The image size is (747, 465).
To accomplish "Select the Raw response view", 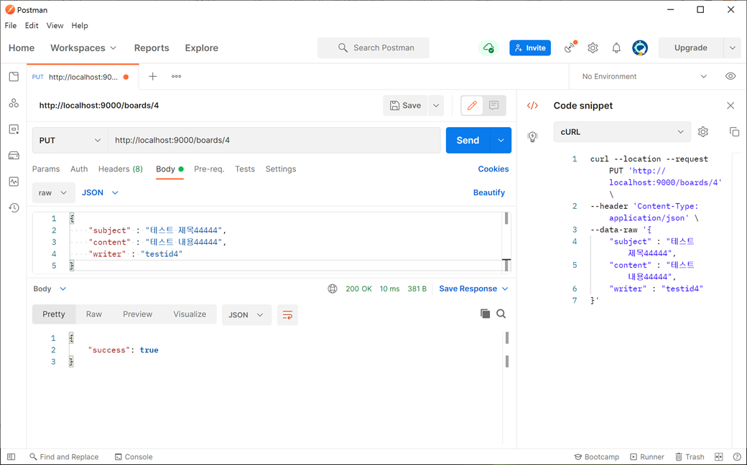I will pyautogui.click(x=94, y=314).
